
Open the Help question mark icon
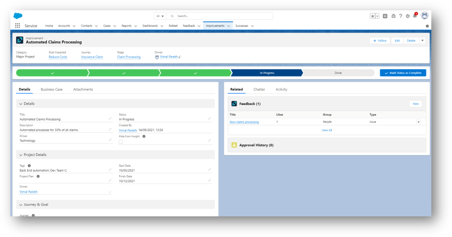pos(400,16)
